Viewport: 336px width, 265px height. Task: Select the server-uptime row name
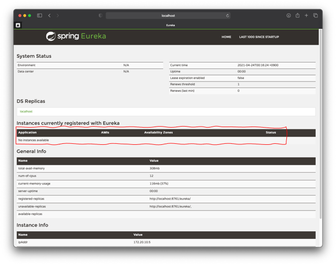click(x=28, y=191)
